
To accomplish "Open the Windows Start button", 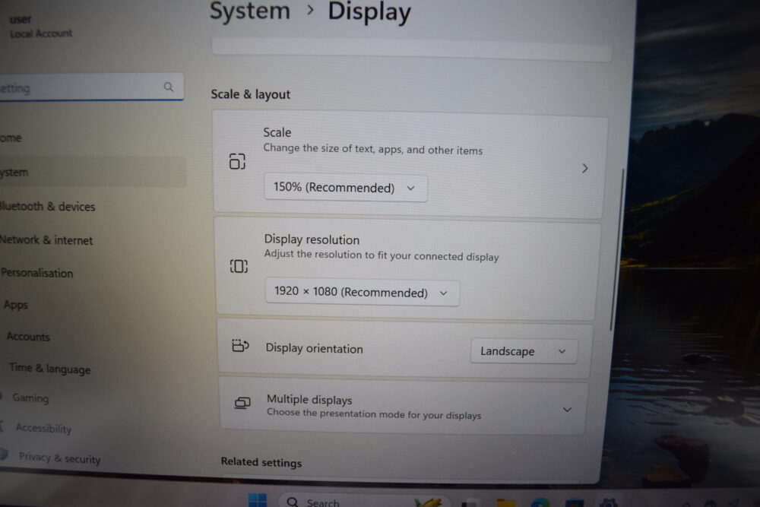I will tap(258, 500).
